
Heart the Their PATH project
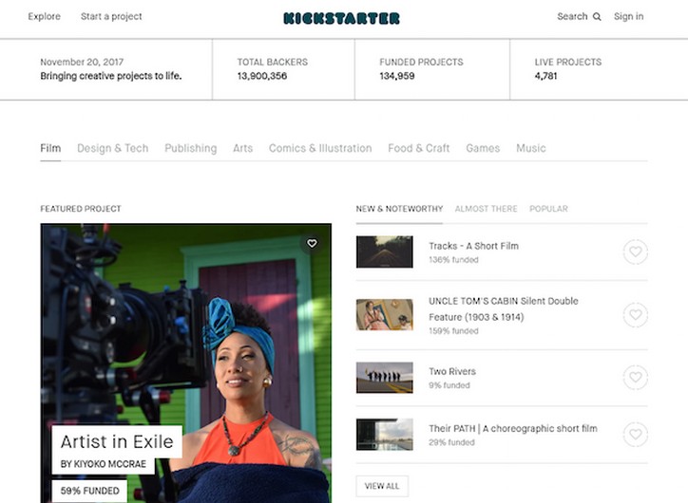point(636,435)
